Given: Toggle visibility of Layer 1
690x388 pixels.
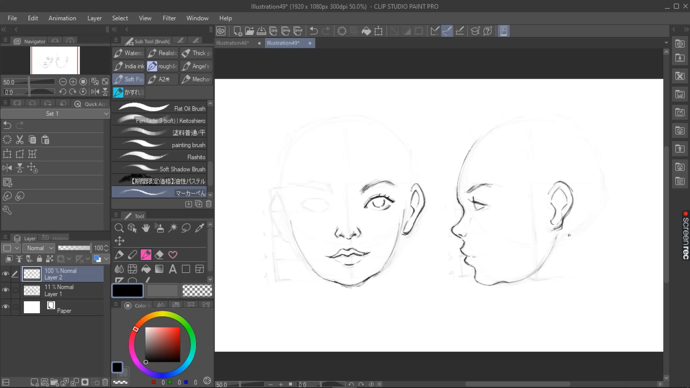Looking at the screenshot, I should click(6, 290).
